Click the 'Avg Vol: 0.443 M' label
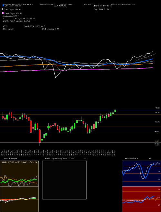 (103, 6)
